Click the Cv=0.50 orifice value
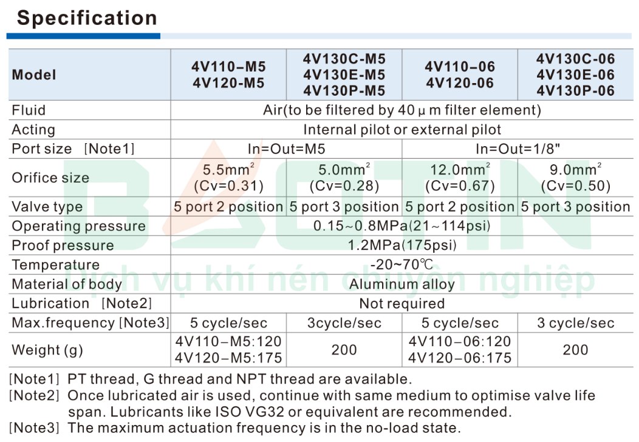 [x=575, y=186]
